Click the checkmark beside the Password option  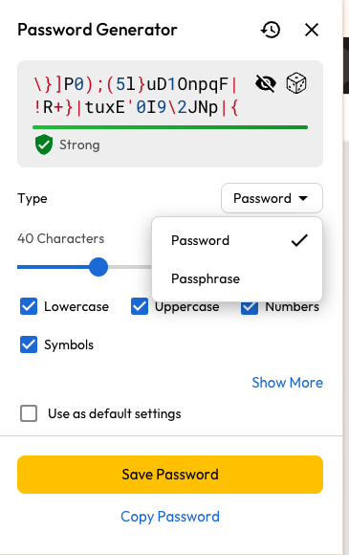[x=299, y=240]
